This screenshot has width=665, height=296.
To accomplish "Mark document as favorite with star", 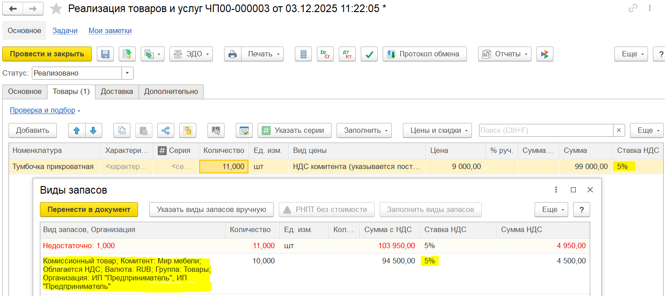I will [x=56, y=8].
